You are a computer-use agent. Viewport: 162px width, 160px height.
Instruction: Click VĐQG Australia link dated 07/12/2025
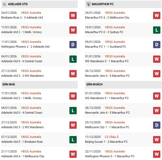coord(31,137)
